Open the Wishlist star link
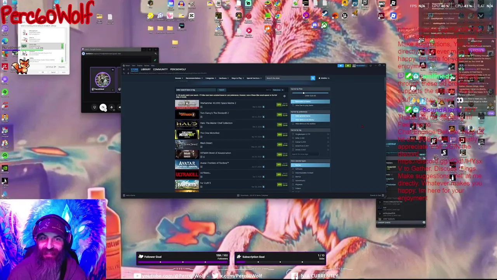Viewport: 497px width, 280px height. point(324,78)
